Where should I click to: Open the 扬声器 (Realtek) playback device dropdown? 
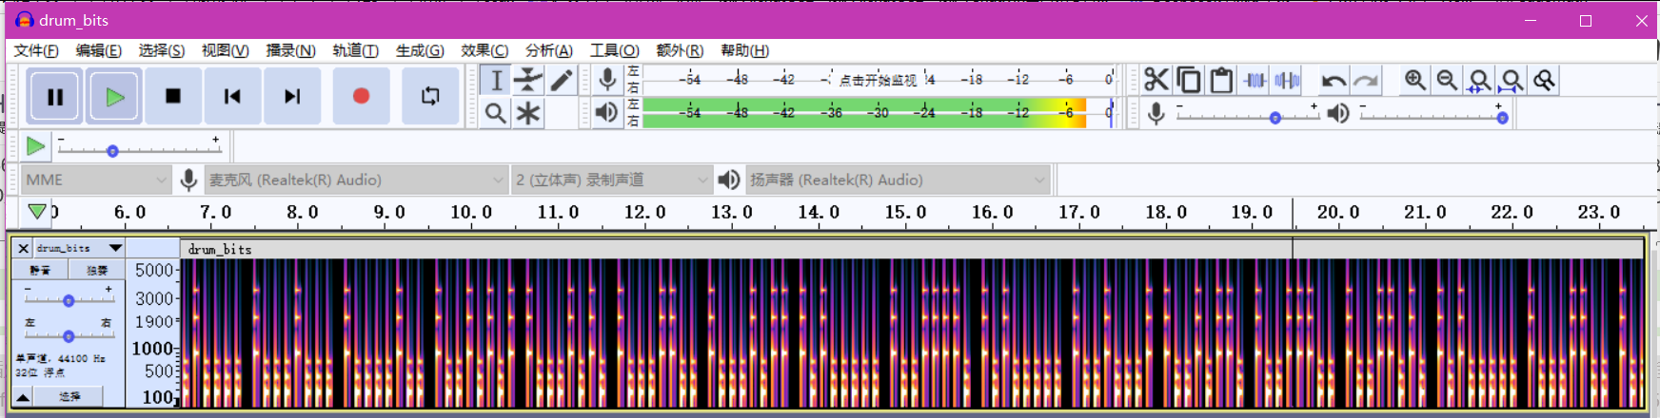(x=898, y=180)
